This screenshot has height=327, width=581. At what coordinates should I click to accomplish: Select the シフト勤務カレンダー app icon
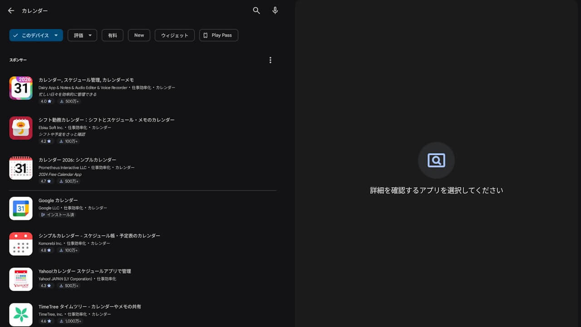20,128
